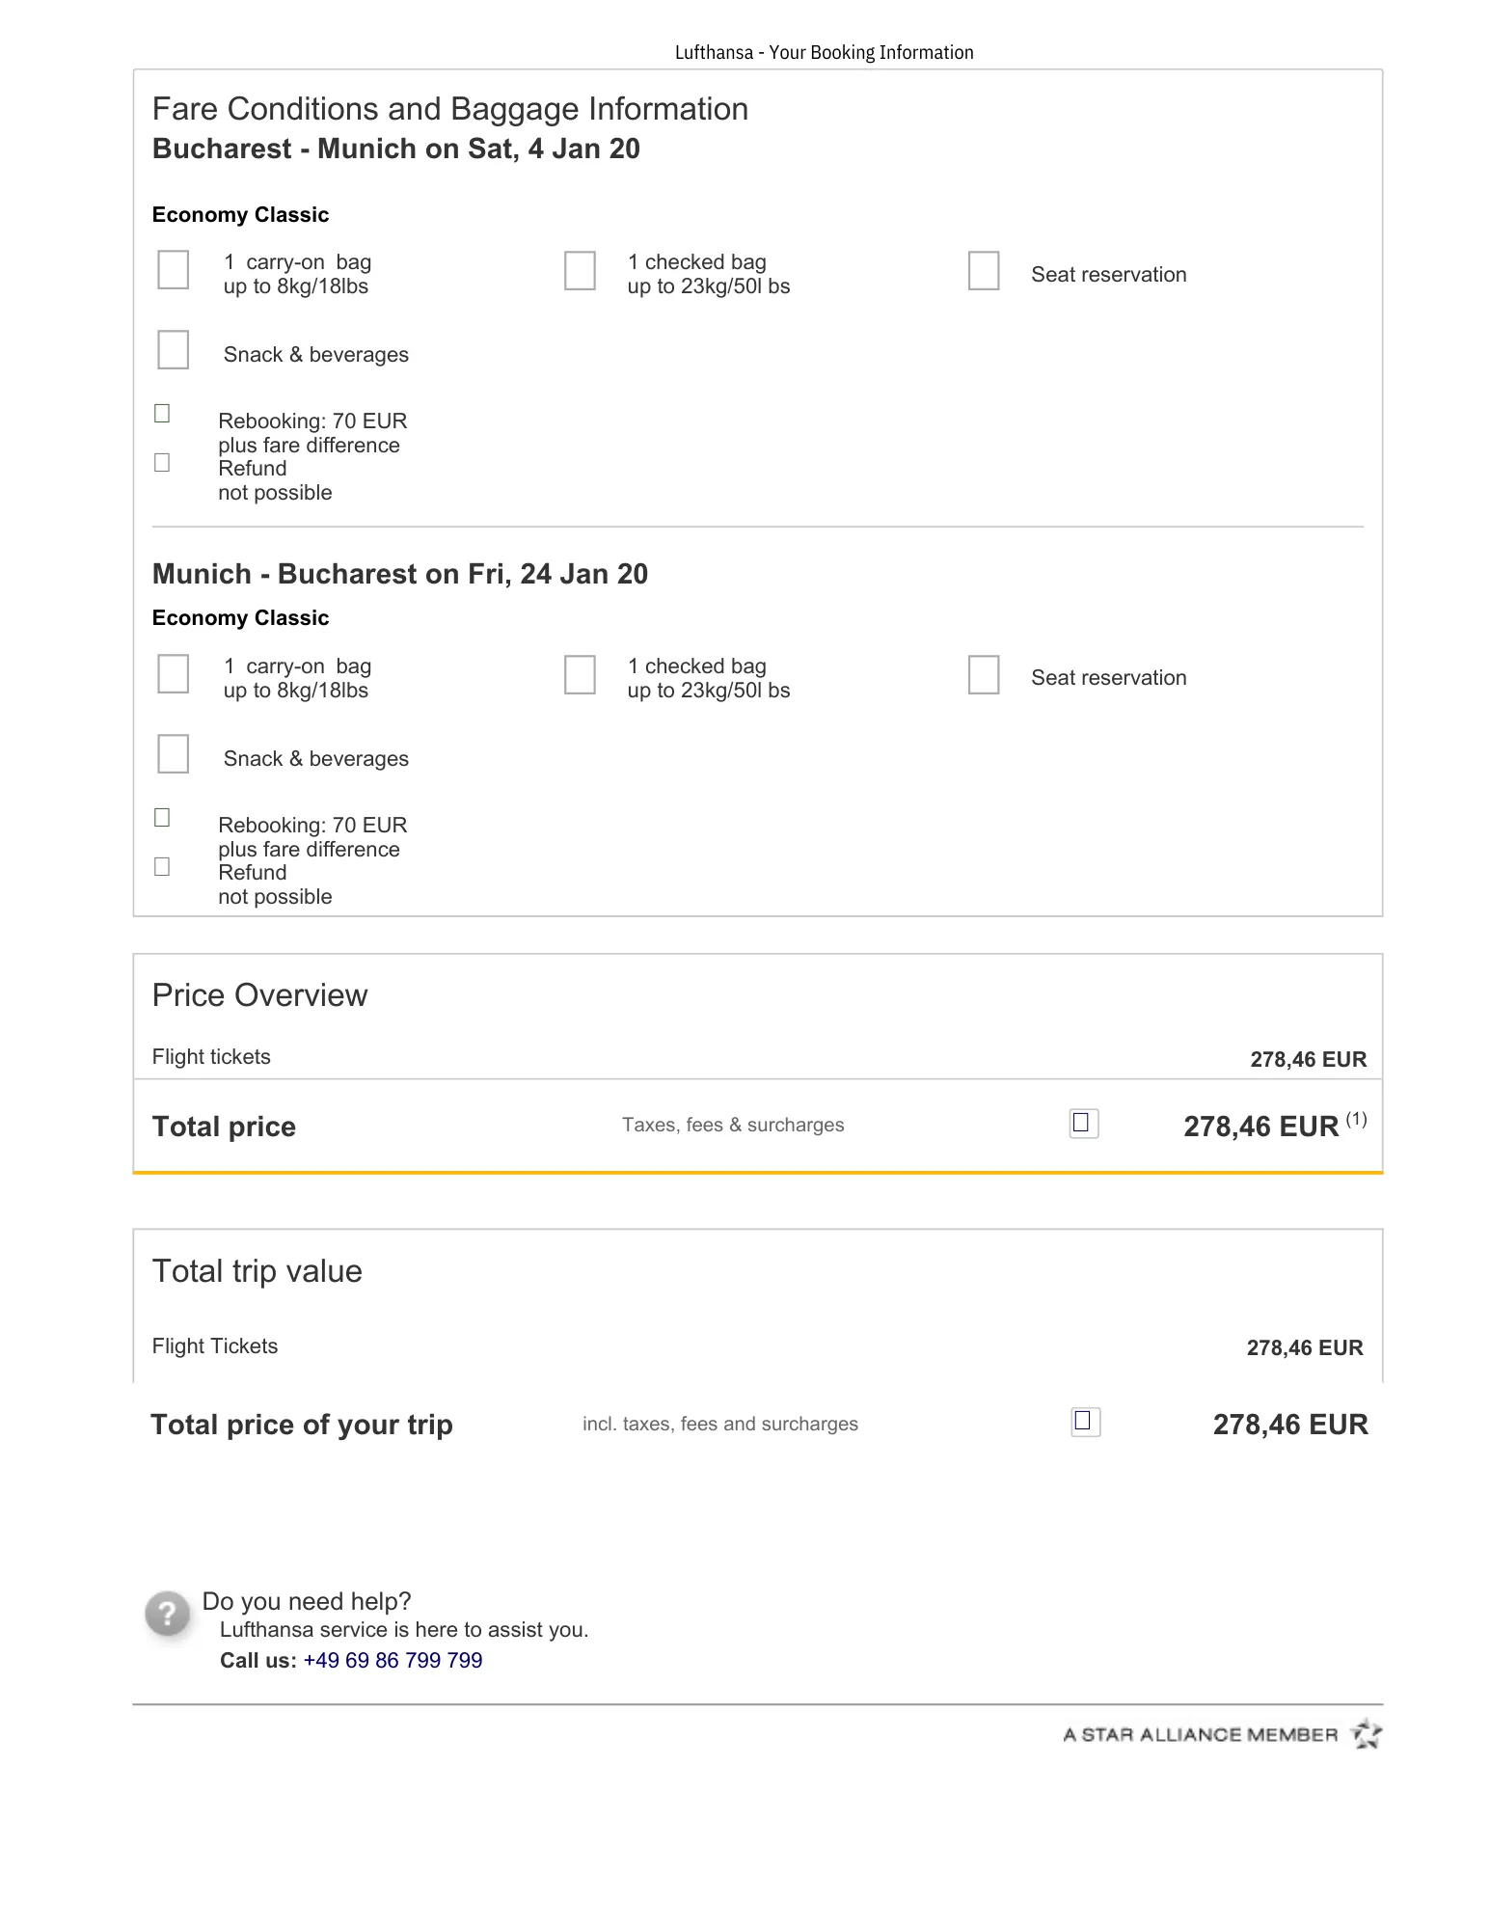Image resolution: width=1490 pixels, height=1929 pixels.
Task: Click the Munich - Bucharest flight heading
Action: [x=400, y=574]
